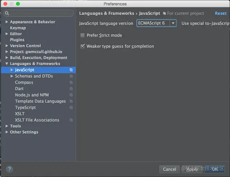Enable Prefer Strict mode checkbox
230x177 pixels.
tap(82, 35)
